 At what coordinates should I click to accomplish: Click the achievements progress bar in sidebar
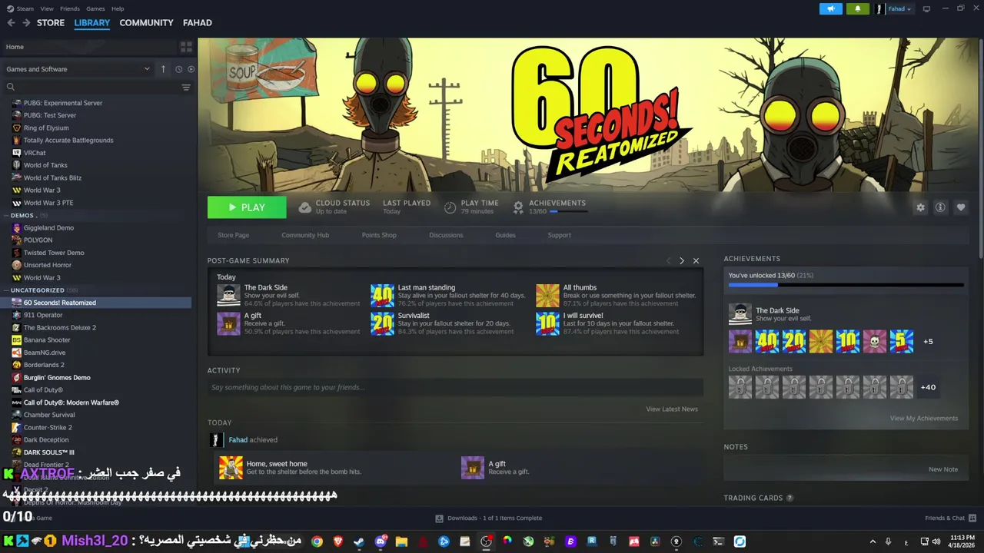[x=846, y=285]
